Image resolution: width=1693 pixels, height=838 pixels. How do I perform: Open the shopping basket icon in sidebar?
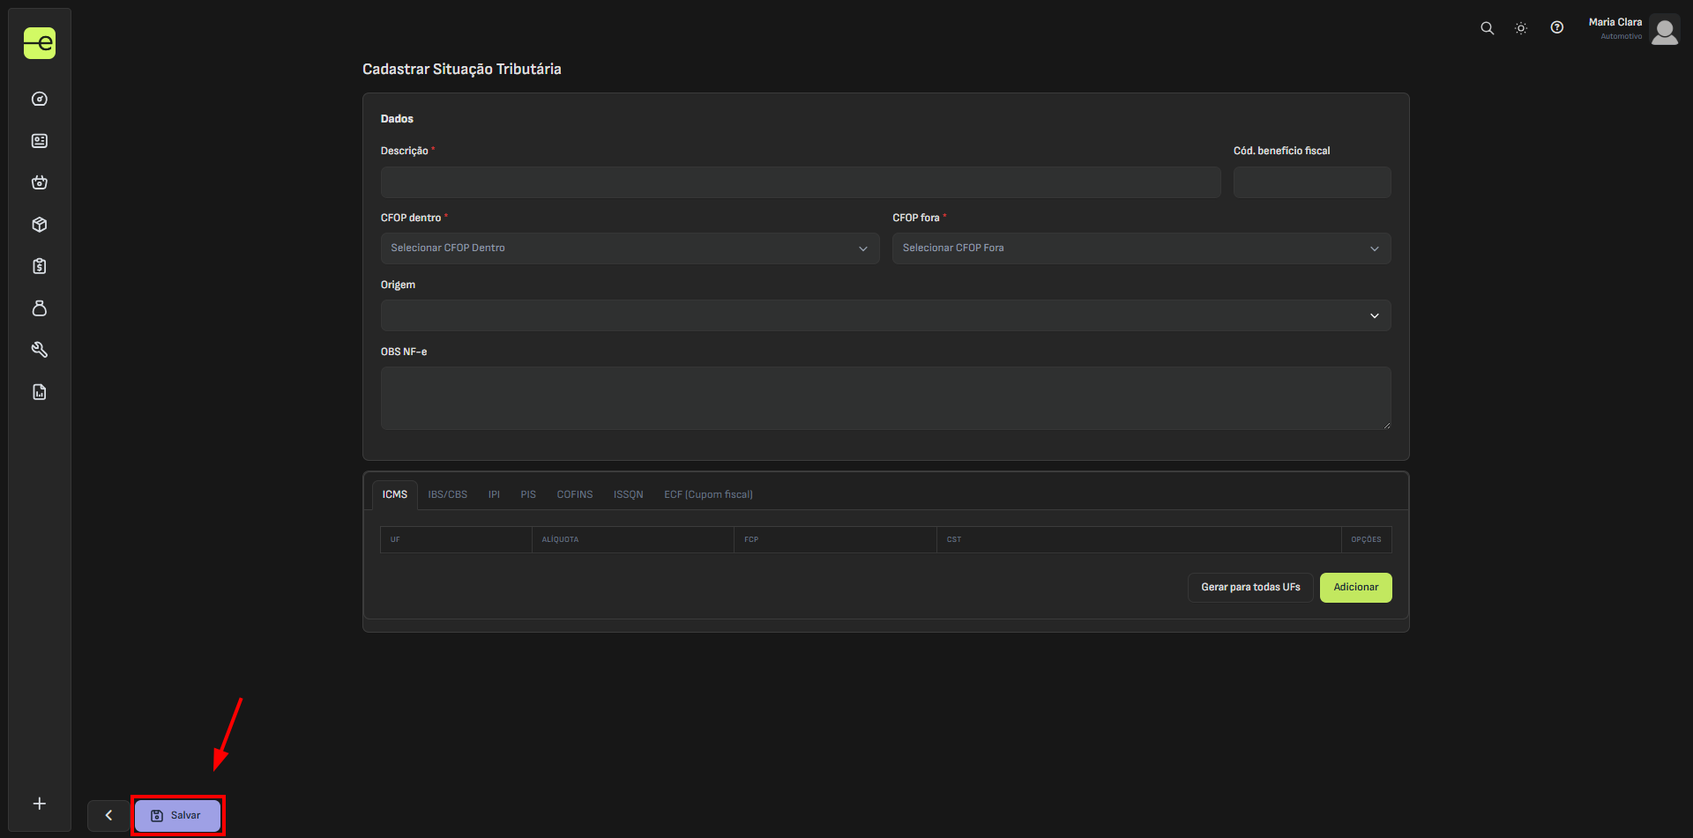(40, 182)
